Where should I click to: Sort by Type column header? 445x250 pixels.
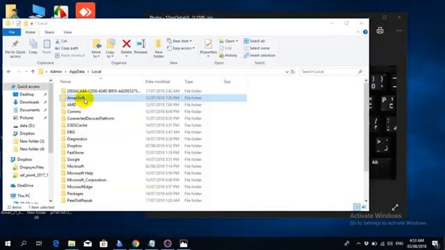coord(188,82)
